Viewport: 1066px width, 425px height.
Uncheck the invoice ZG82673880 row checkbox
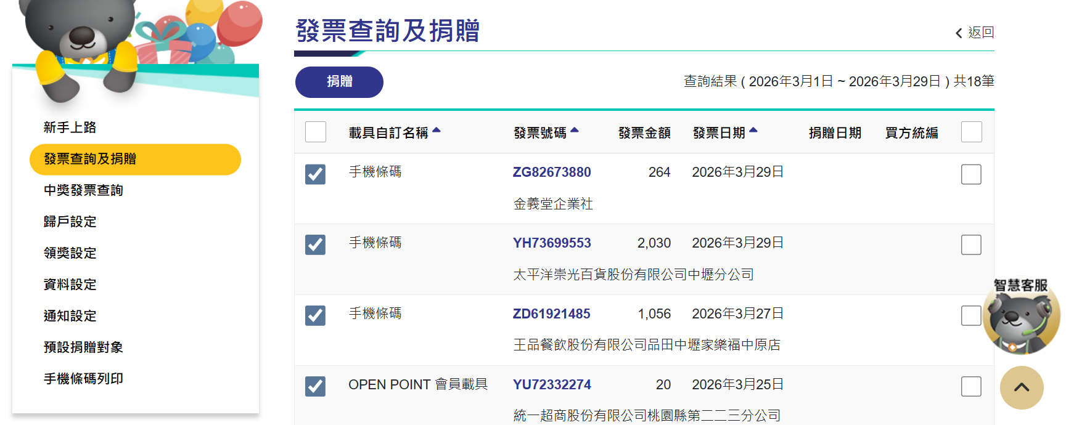click(316, 174)
